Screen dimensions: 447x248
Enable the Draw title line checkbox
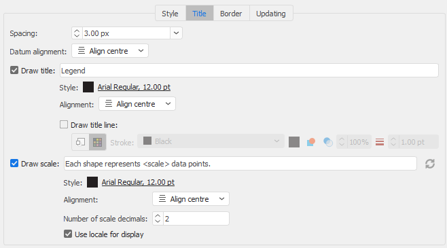(x=64, y=124)
